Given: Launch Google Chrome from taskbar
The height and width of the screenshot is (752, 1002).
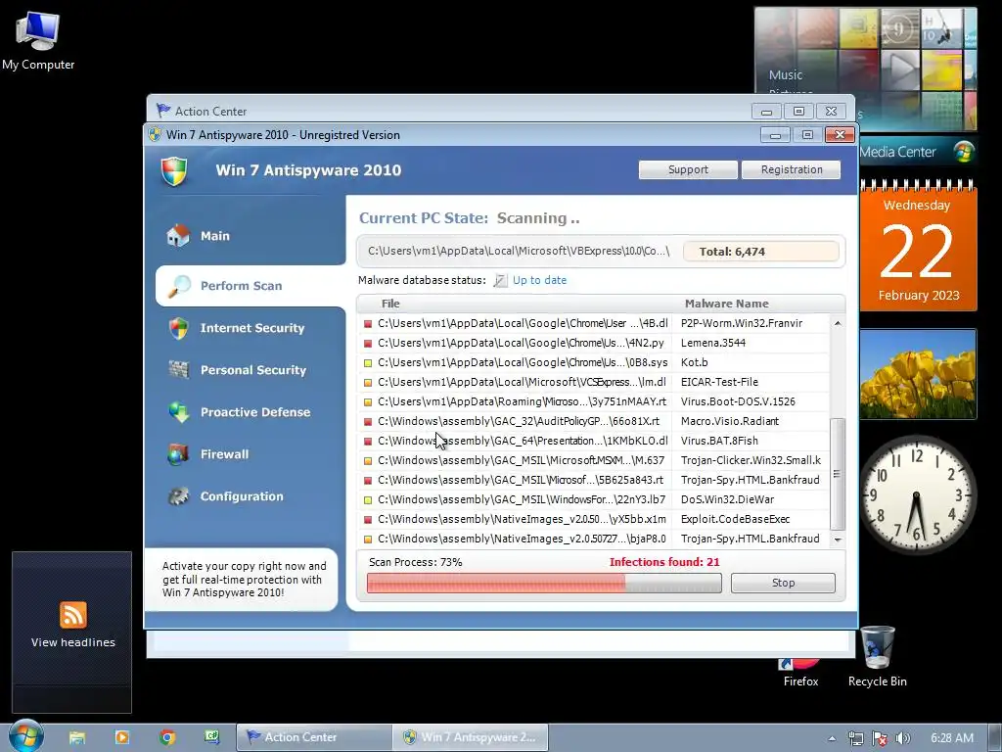Looking at the screenshot, I should coord(167,737).
